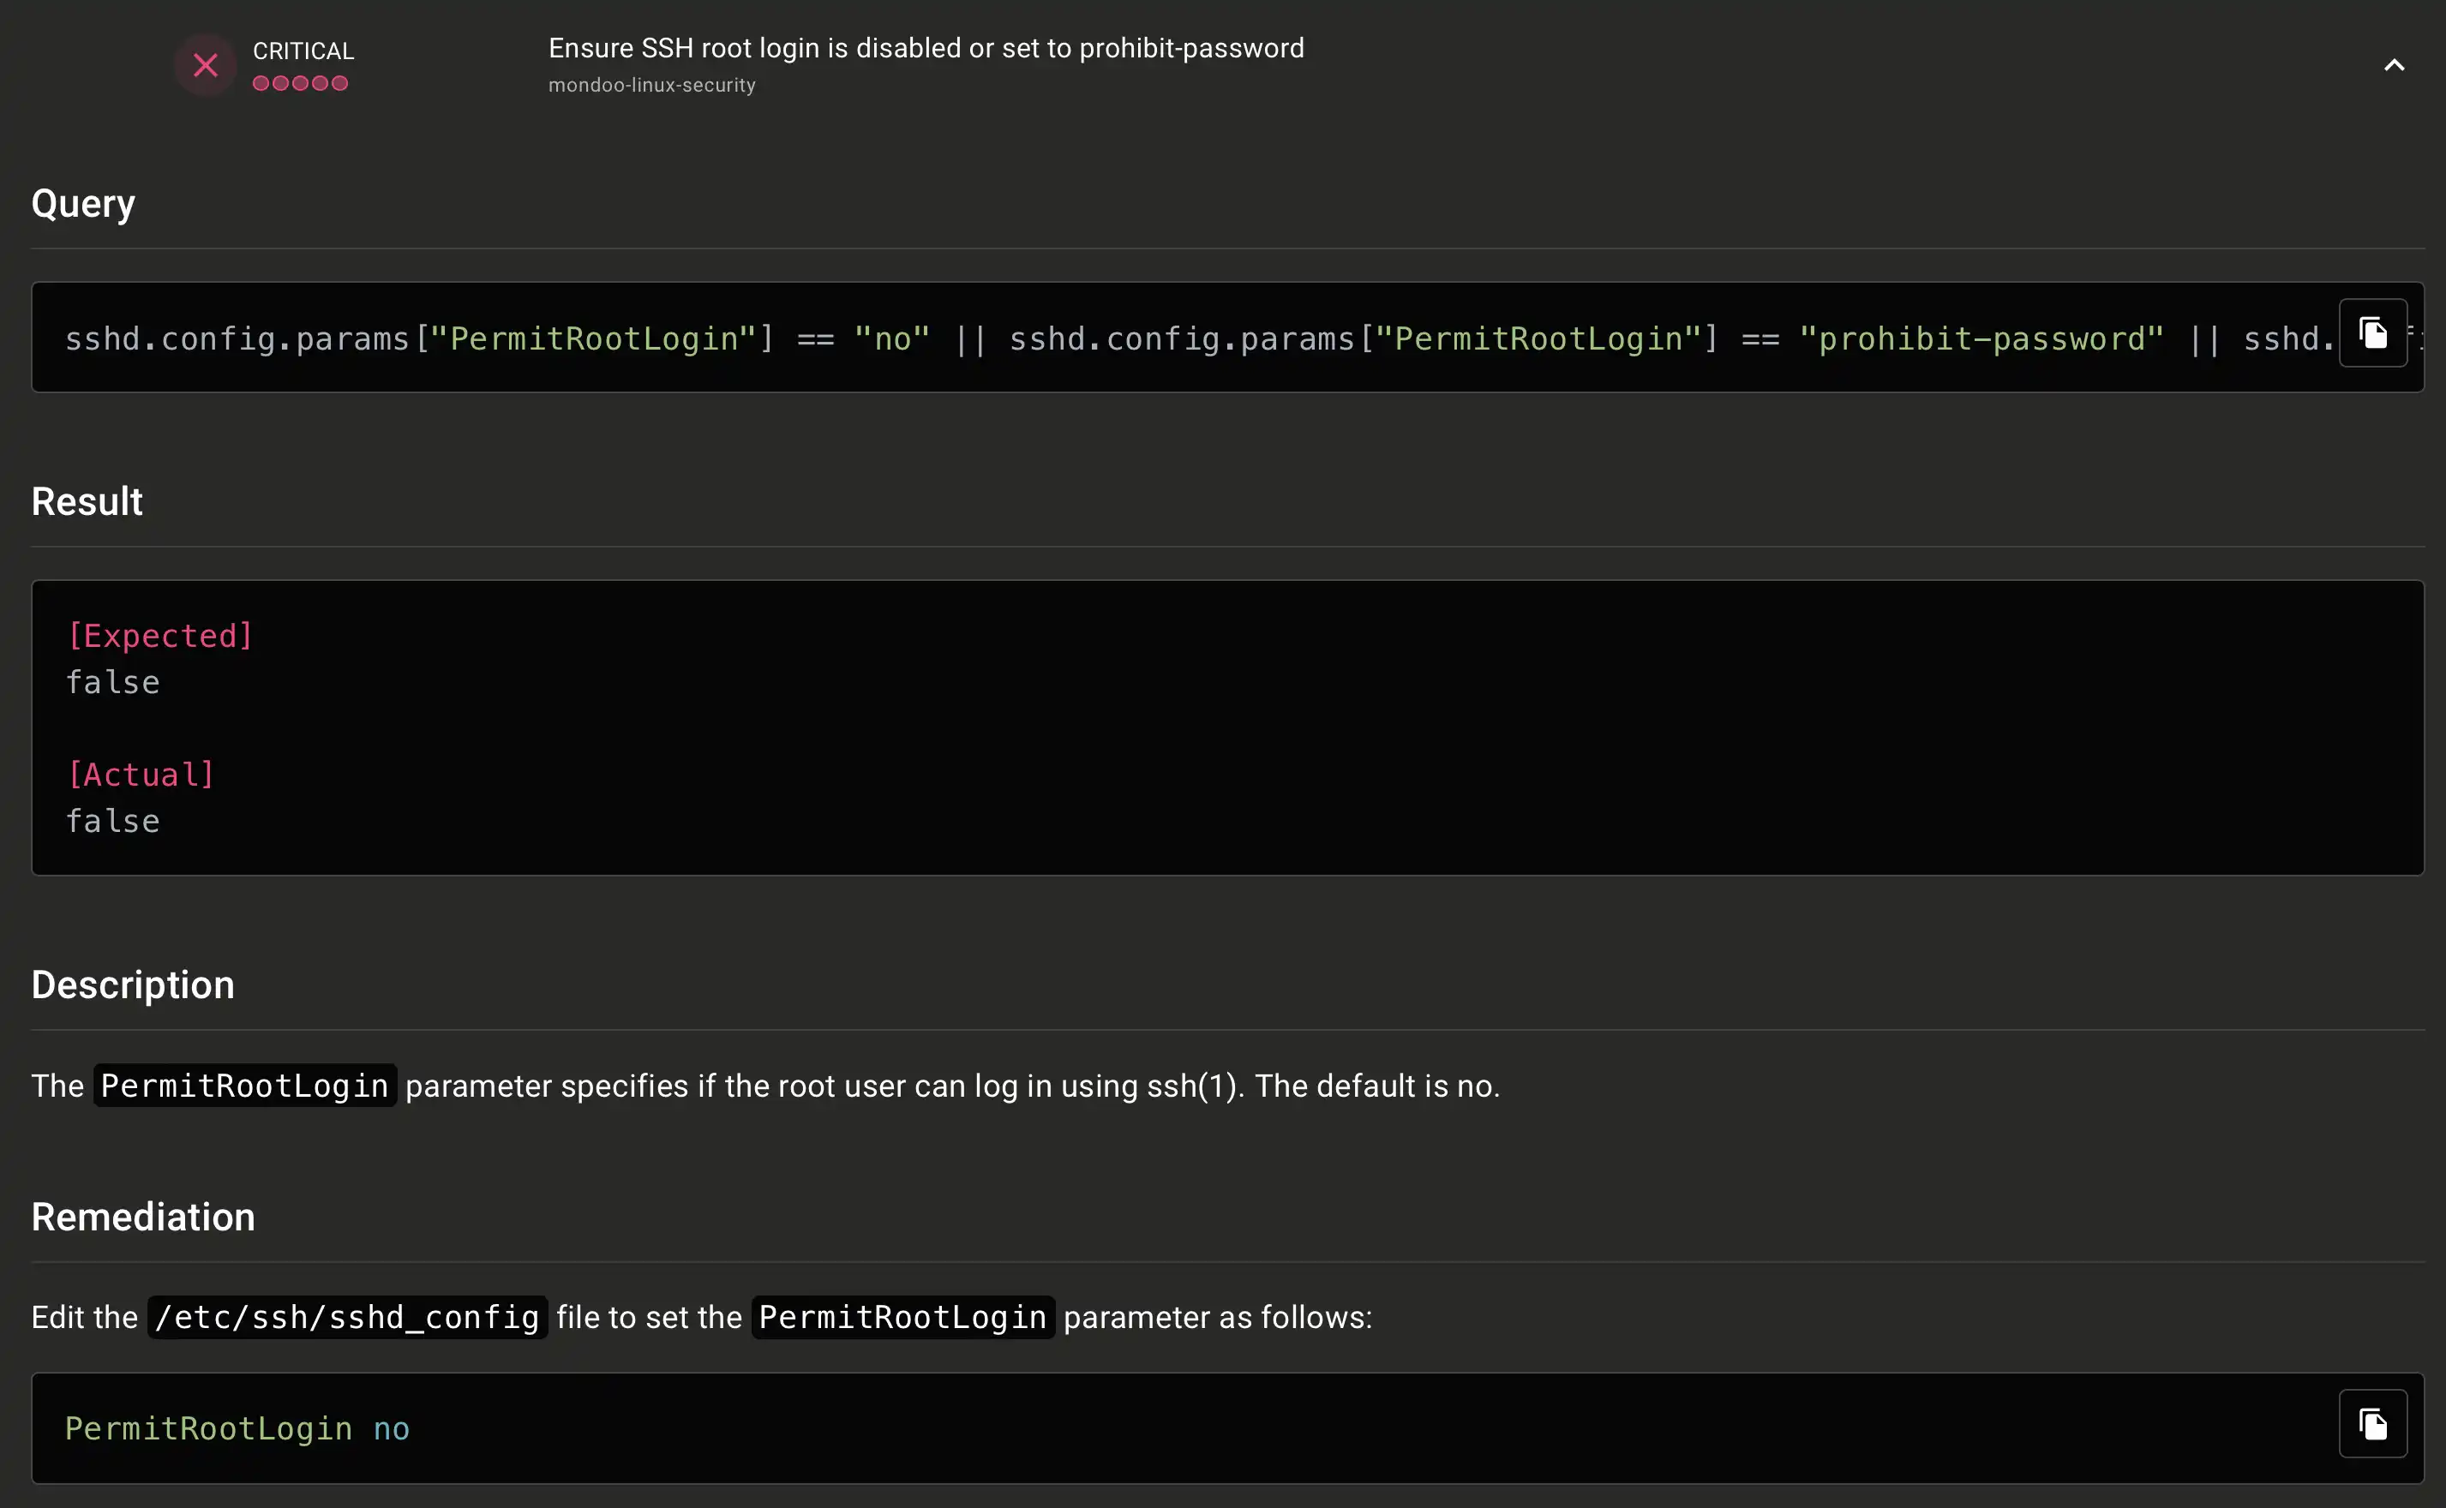Select the Description section tab
The height and width of the screenshot is (1508, 2446).
point(131,984)
